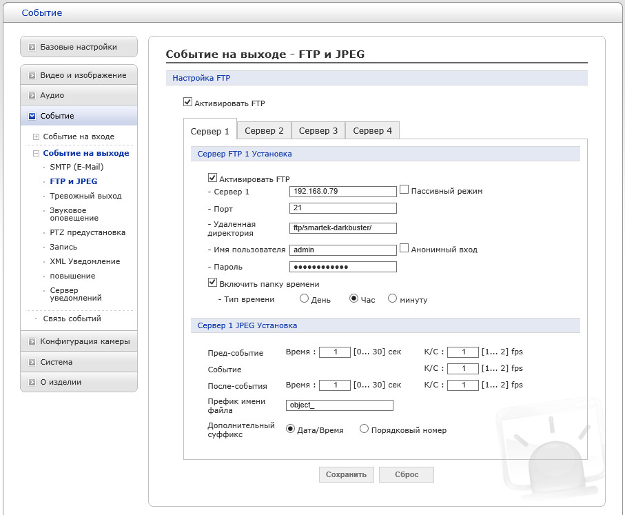The image size is (625, 515).
Task: Click the Сброс button
Action: [407, 474]
